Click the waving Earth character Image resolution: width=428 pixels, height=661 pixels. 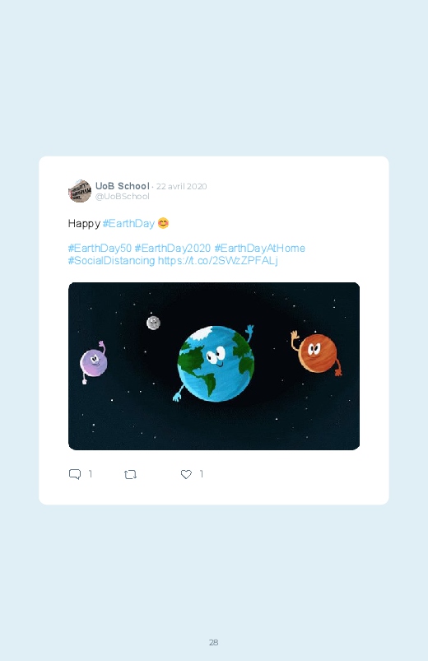coord(215,363)
